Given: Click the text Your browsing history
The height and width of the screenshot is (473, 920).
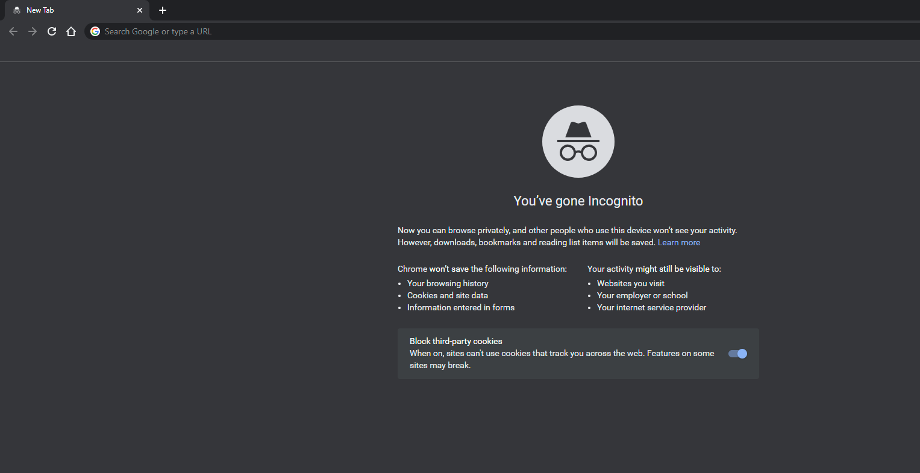Looking at the screenshot, I should click(x=448, y=283).
